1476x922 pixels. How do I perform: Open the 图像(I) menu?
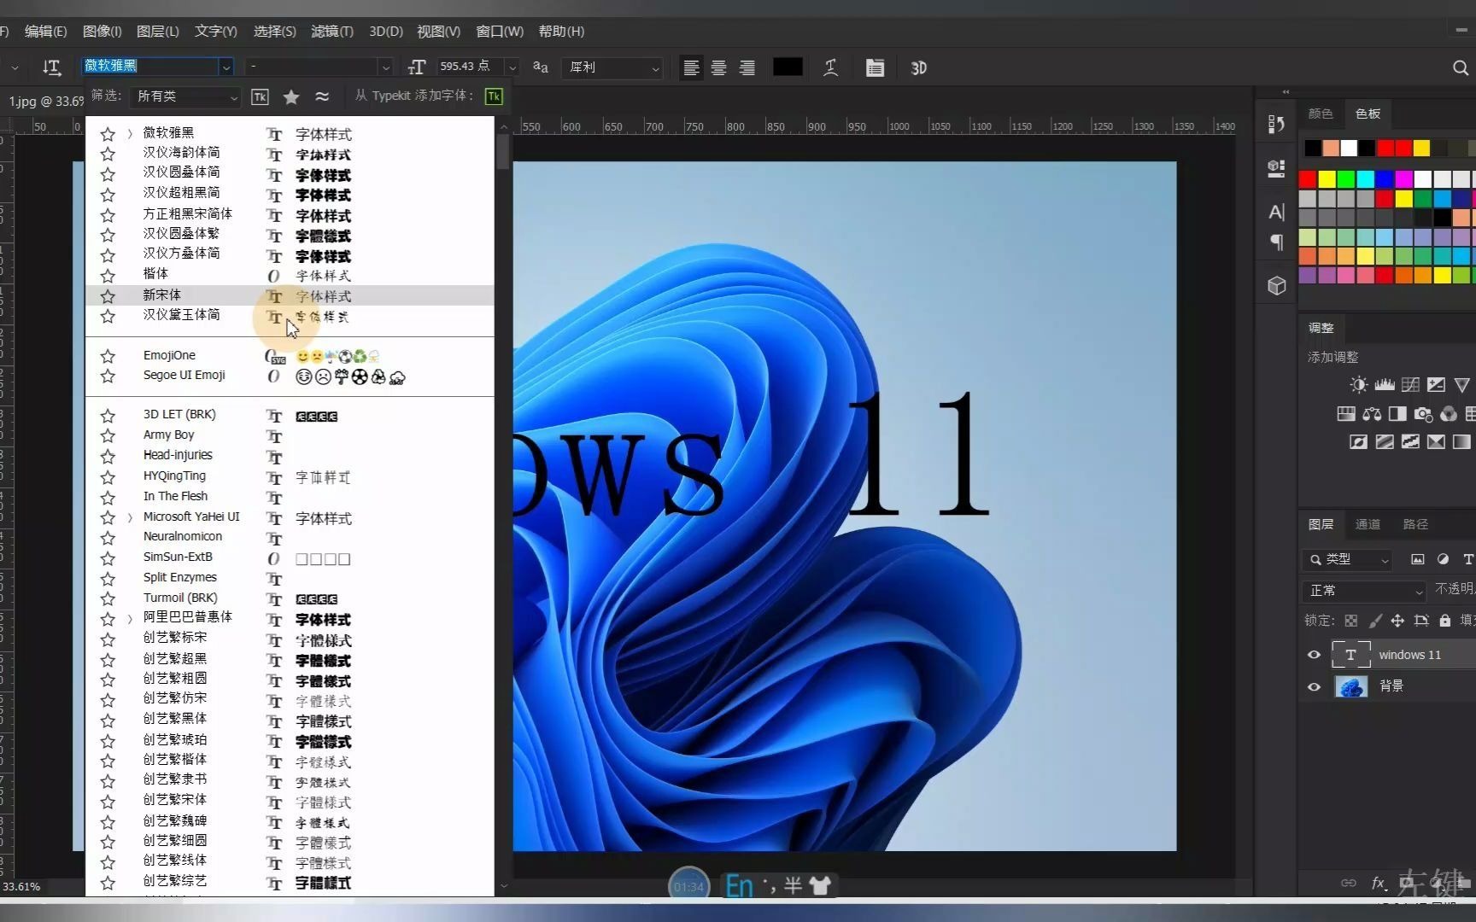tap(102, 32)
